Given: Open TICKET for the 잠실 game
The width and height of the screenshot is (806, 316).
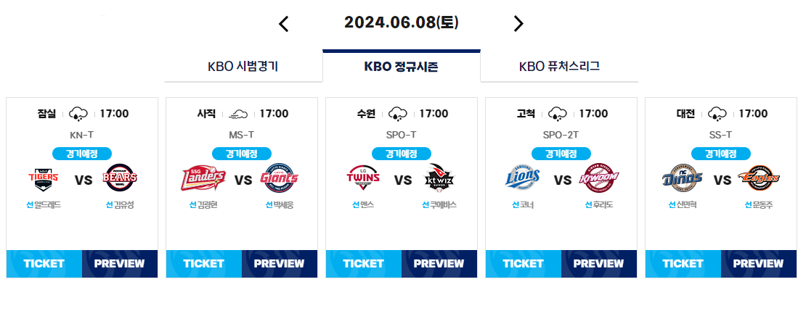Looking at the screenshot, I should (x=44, y=264).
